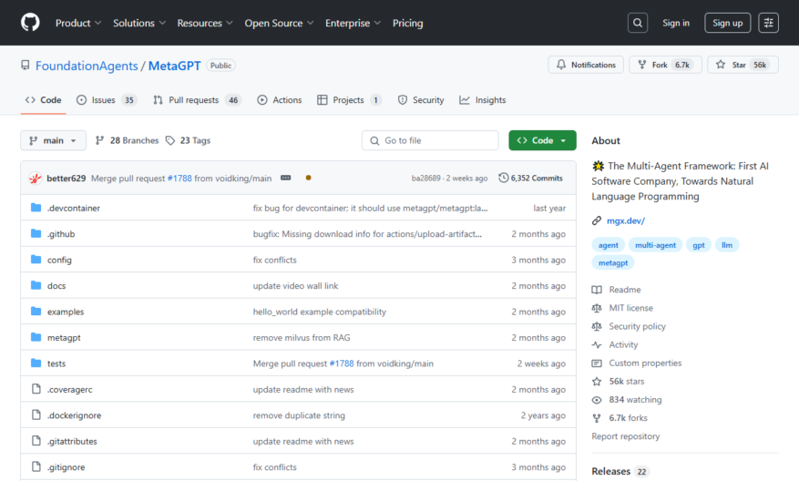The width and height of the screenshot is (799, 481).
Task: Turn on Notifications with the bell button
Action: [x=586, y=65]
